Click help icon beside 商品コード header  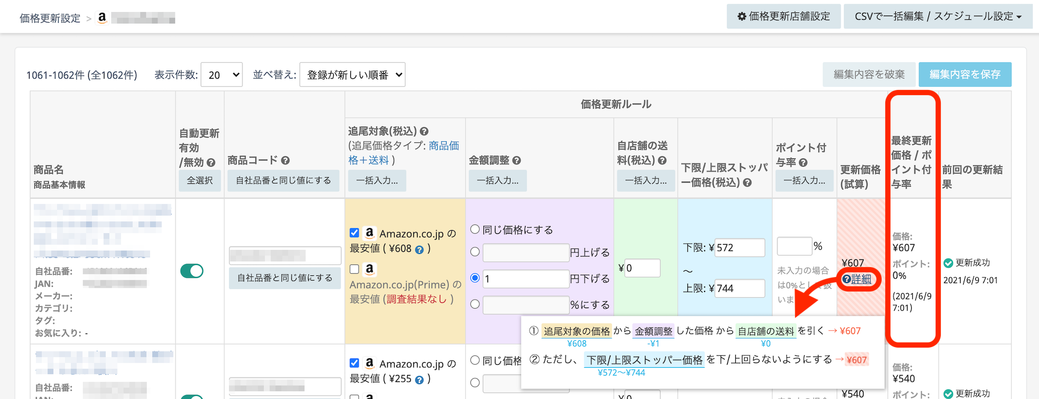point(285,161)
